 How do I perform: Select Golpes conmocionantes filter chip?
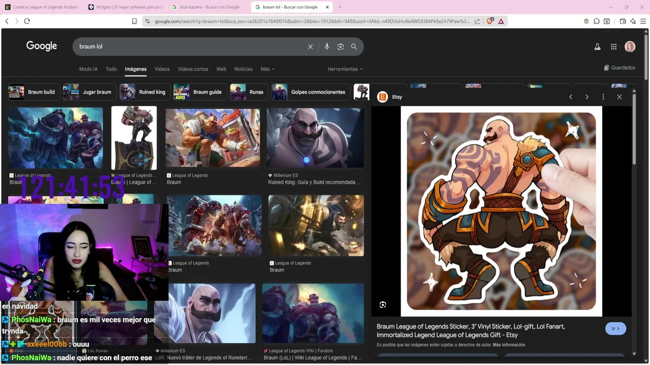click(311, 92)
